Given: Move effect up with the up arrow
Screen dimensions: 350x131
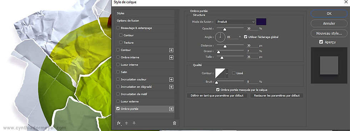Looking at the screenshot, I should point(126,123).
